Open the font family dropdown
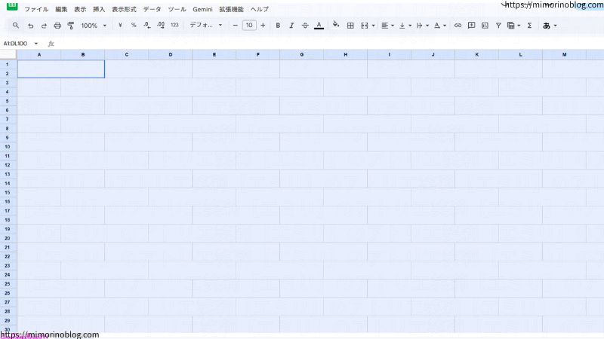604x339 pixels. click(205, 25)
